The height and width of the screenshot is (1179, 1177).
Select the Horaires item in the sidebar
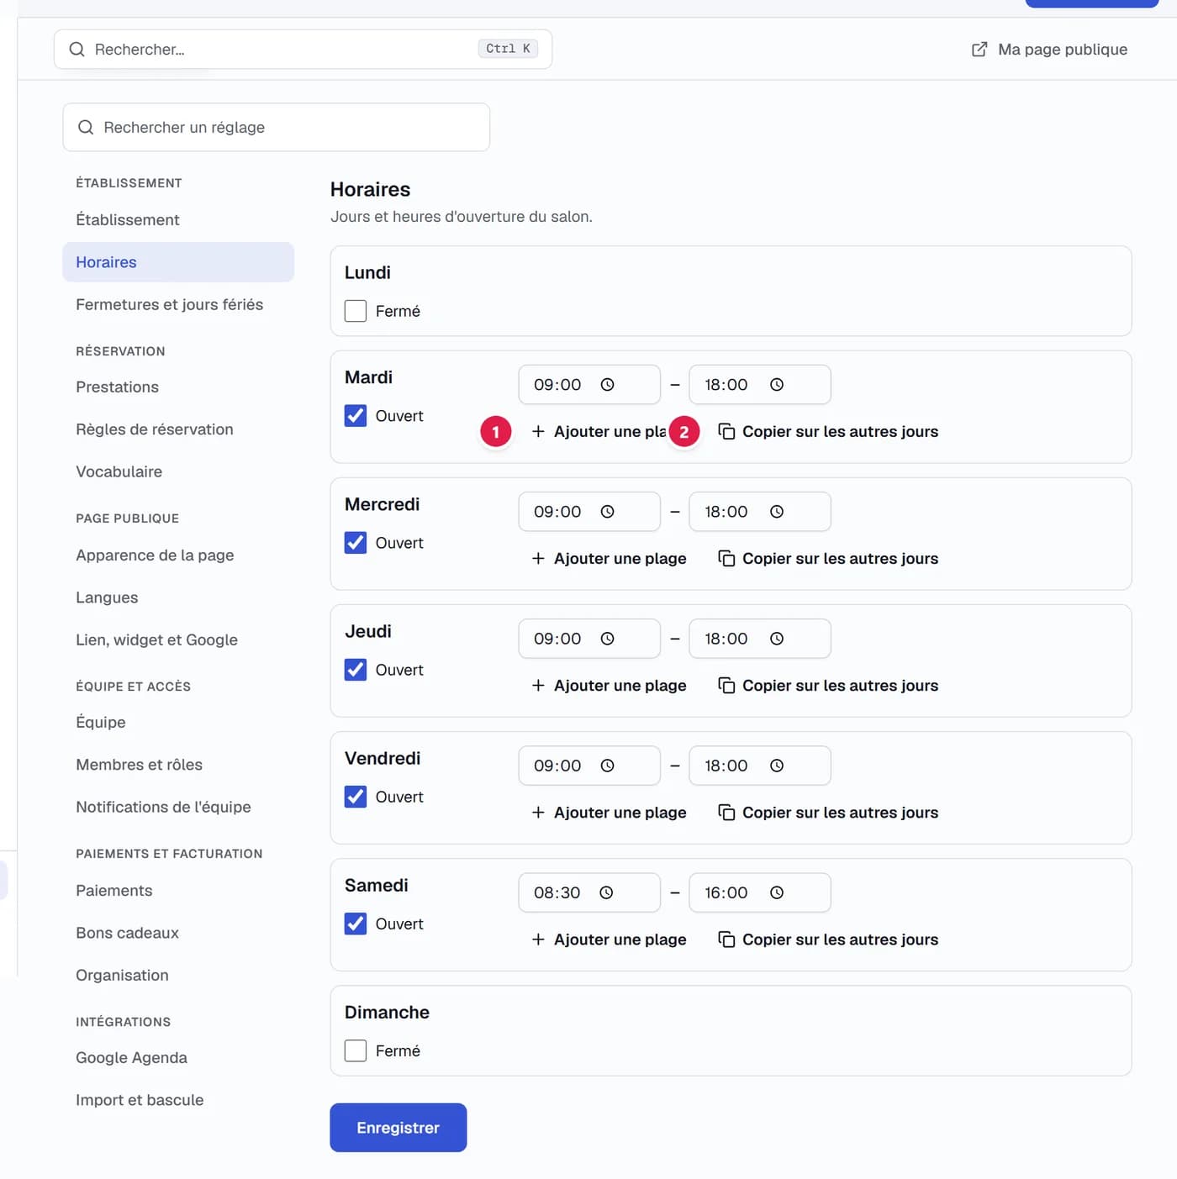(x=178, y=262)
